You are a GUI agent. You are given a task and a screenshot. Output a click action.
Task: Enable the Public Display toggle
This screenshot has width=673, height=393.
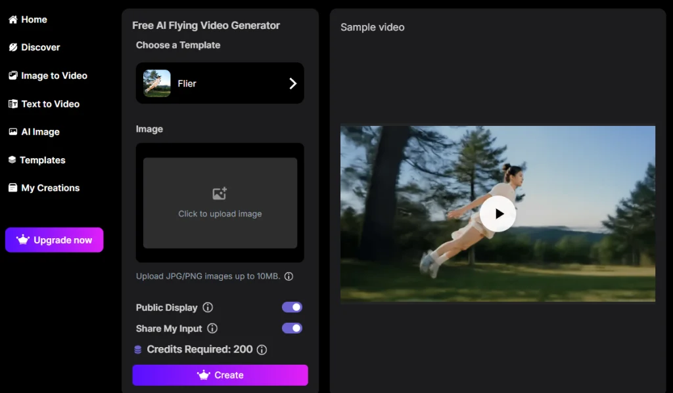[x=292, y=307]
